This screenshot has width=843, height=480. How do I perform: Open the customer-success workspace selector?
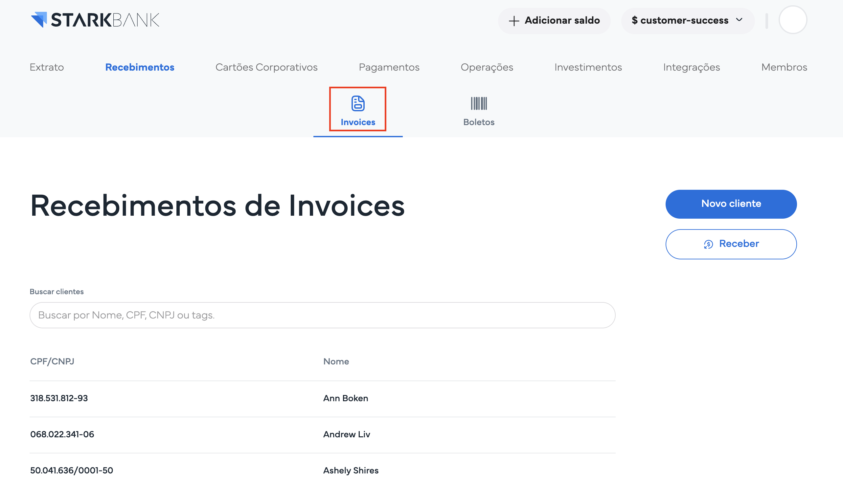688,20
